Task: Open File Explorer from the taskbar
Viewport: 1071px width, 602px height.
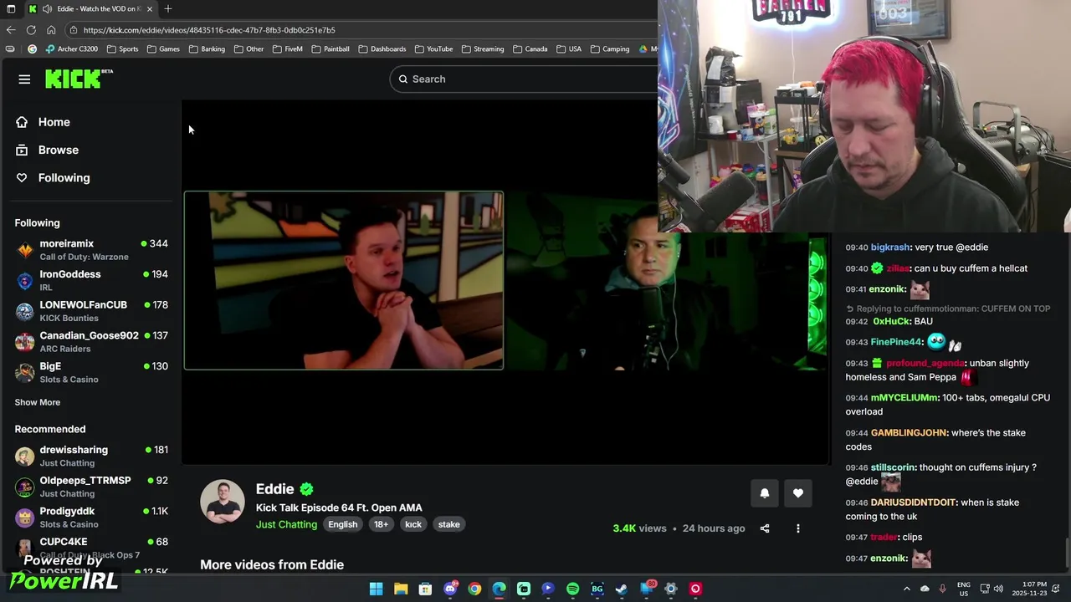Action: coord(401,589)
